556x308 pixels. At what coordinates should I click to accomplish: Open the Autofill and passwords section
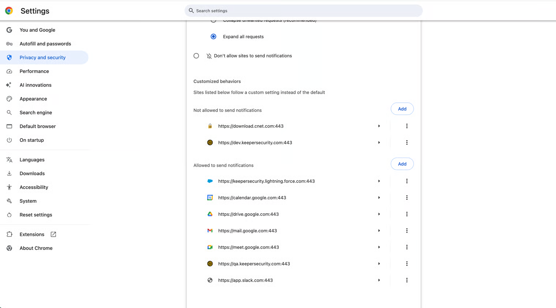[x=45, y=44]
